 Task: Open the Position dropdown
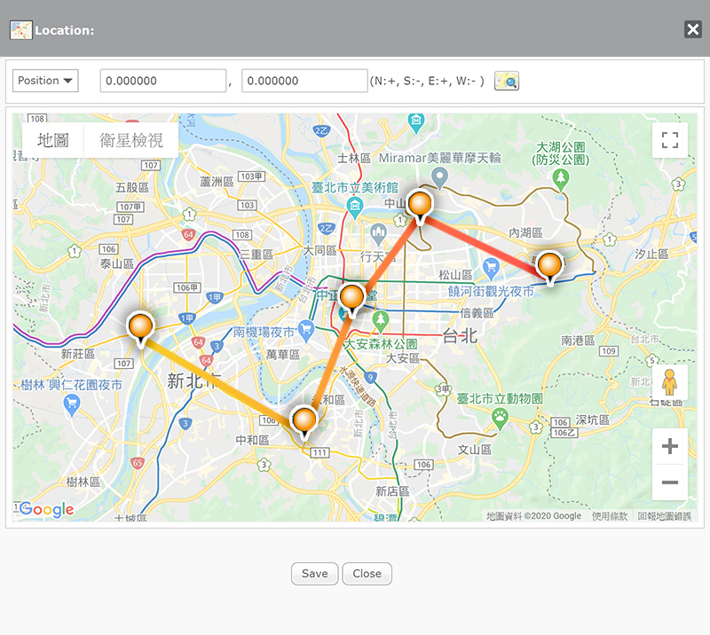(45, 81)
